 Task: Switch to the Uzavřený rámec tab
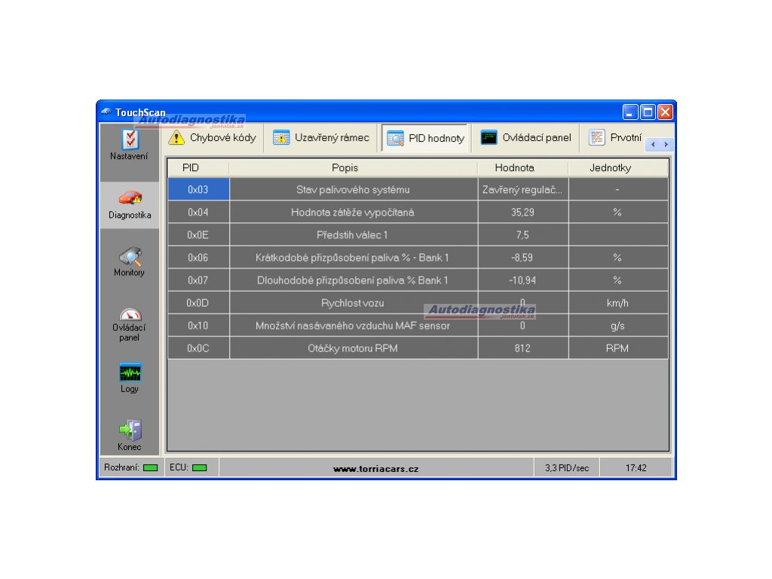322,138
